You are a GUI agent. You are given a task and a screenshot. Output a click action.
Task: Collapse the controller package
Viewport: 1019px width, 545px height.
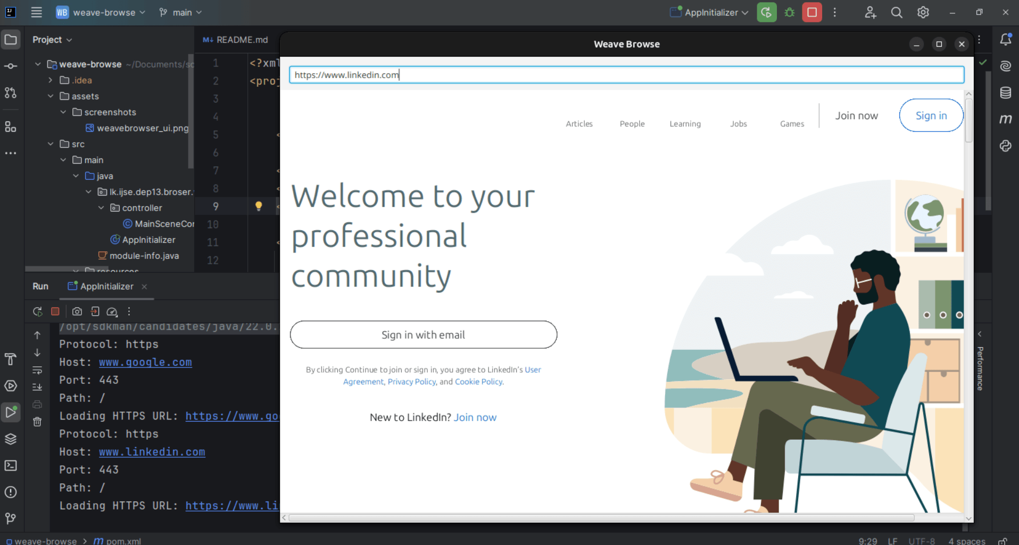(101, 208)
